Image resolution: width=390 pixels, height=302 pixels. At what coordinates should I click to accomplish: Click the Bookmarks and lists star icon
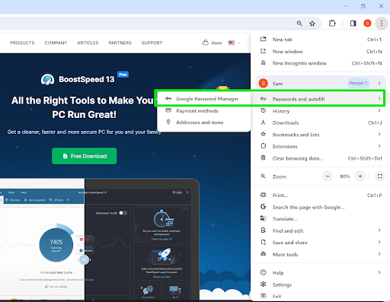coord(264,134)
